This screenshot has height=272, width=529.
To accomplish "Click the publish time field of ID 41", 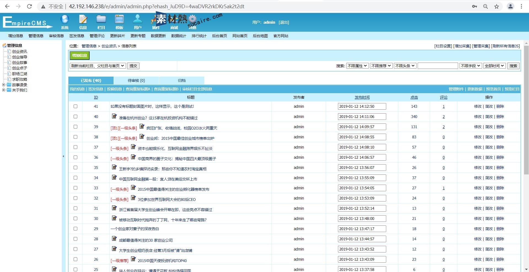I will [362, 106].
